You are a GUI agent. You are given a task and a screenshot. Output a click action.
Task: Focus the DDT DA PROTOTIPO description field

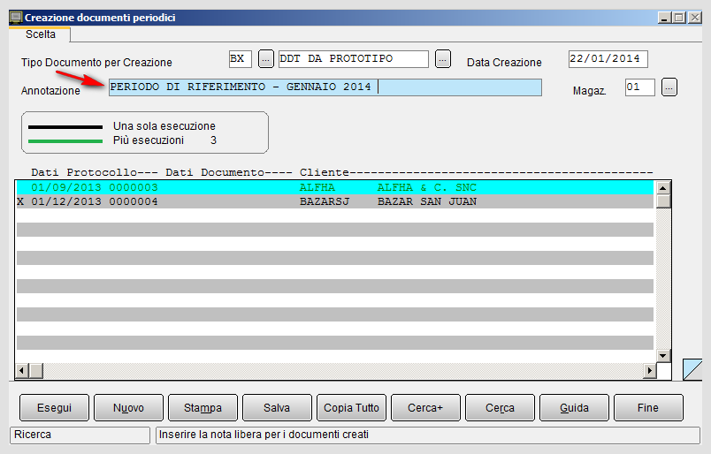pyautogui.click(x=353, y=59)
